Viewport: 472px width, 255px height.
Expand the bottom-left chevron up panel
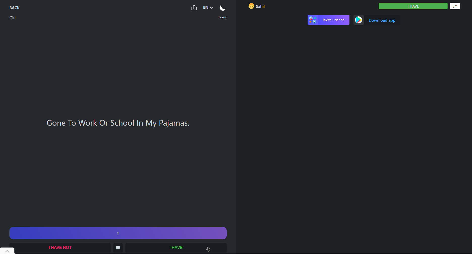[7, 251]
